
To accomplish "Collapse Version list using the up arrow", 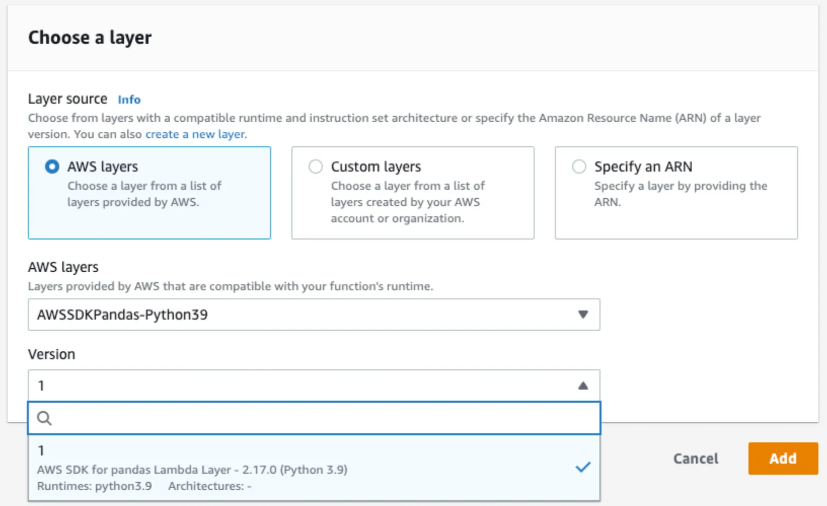I will tap(583, 386).
